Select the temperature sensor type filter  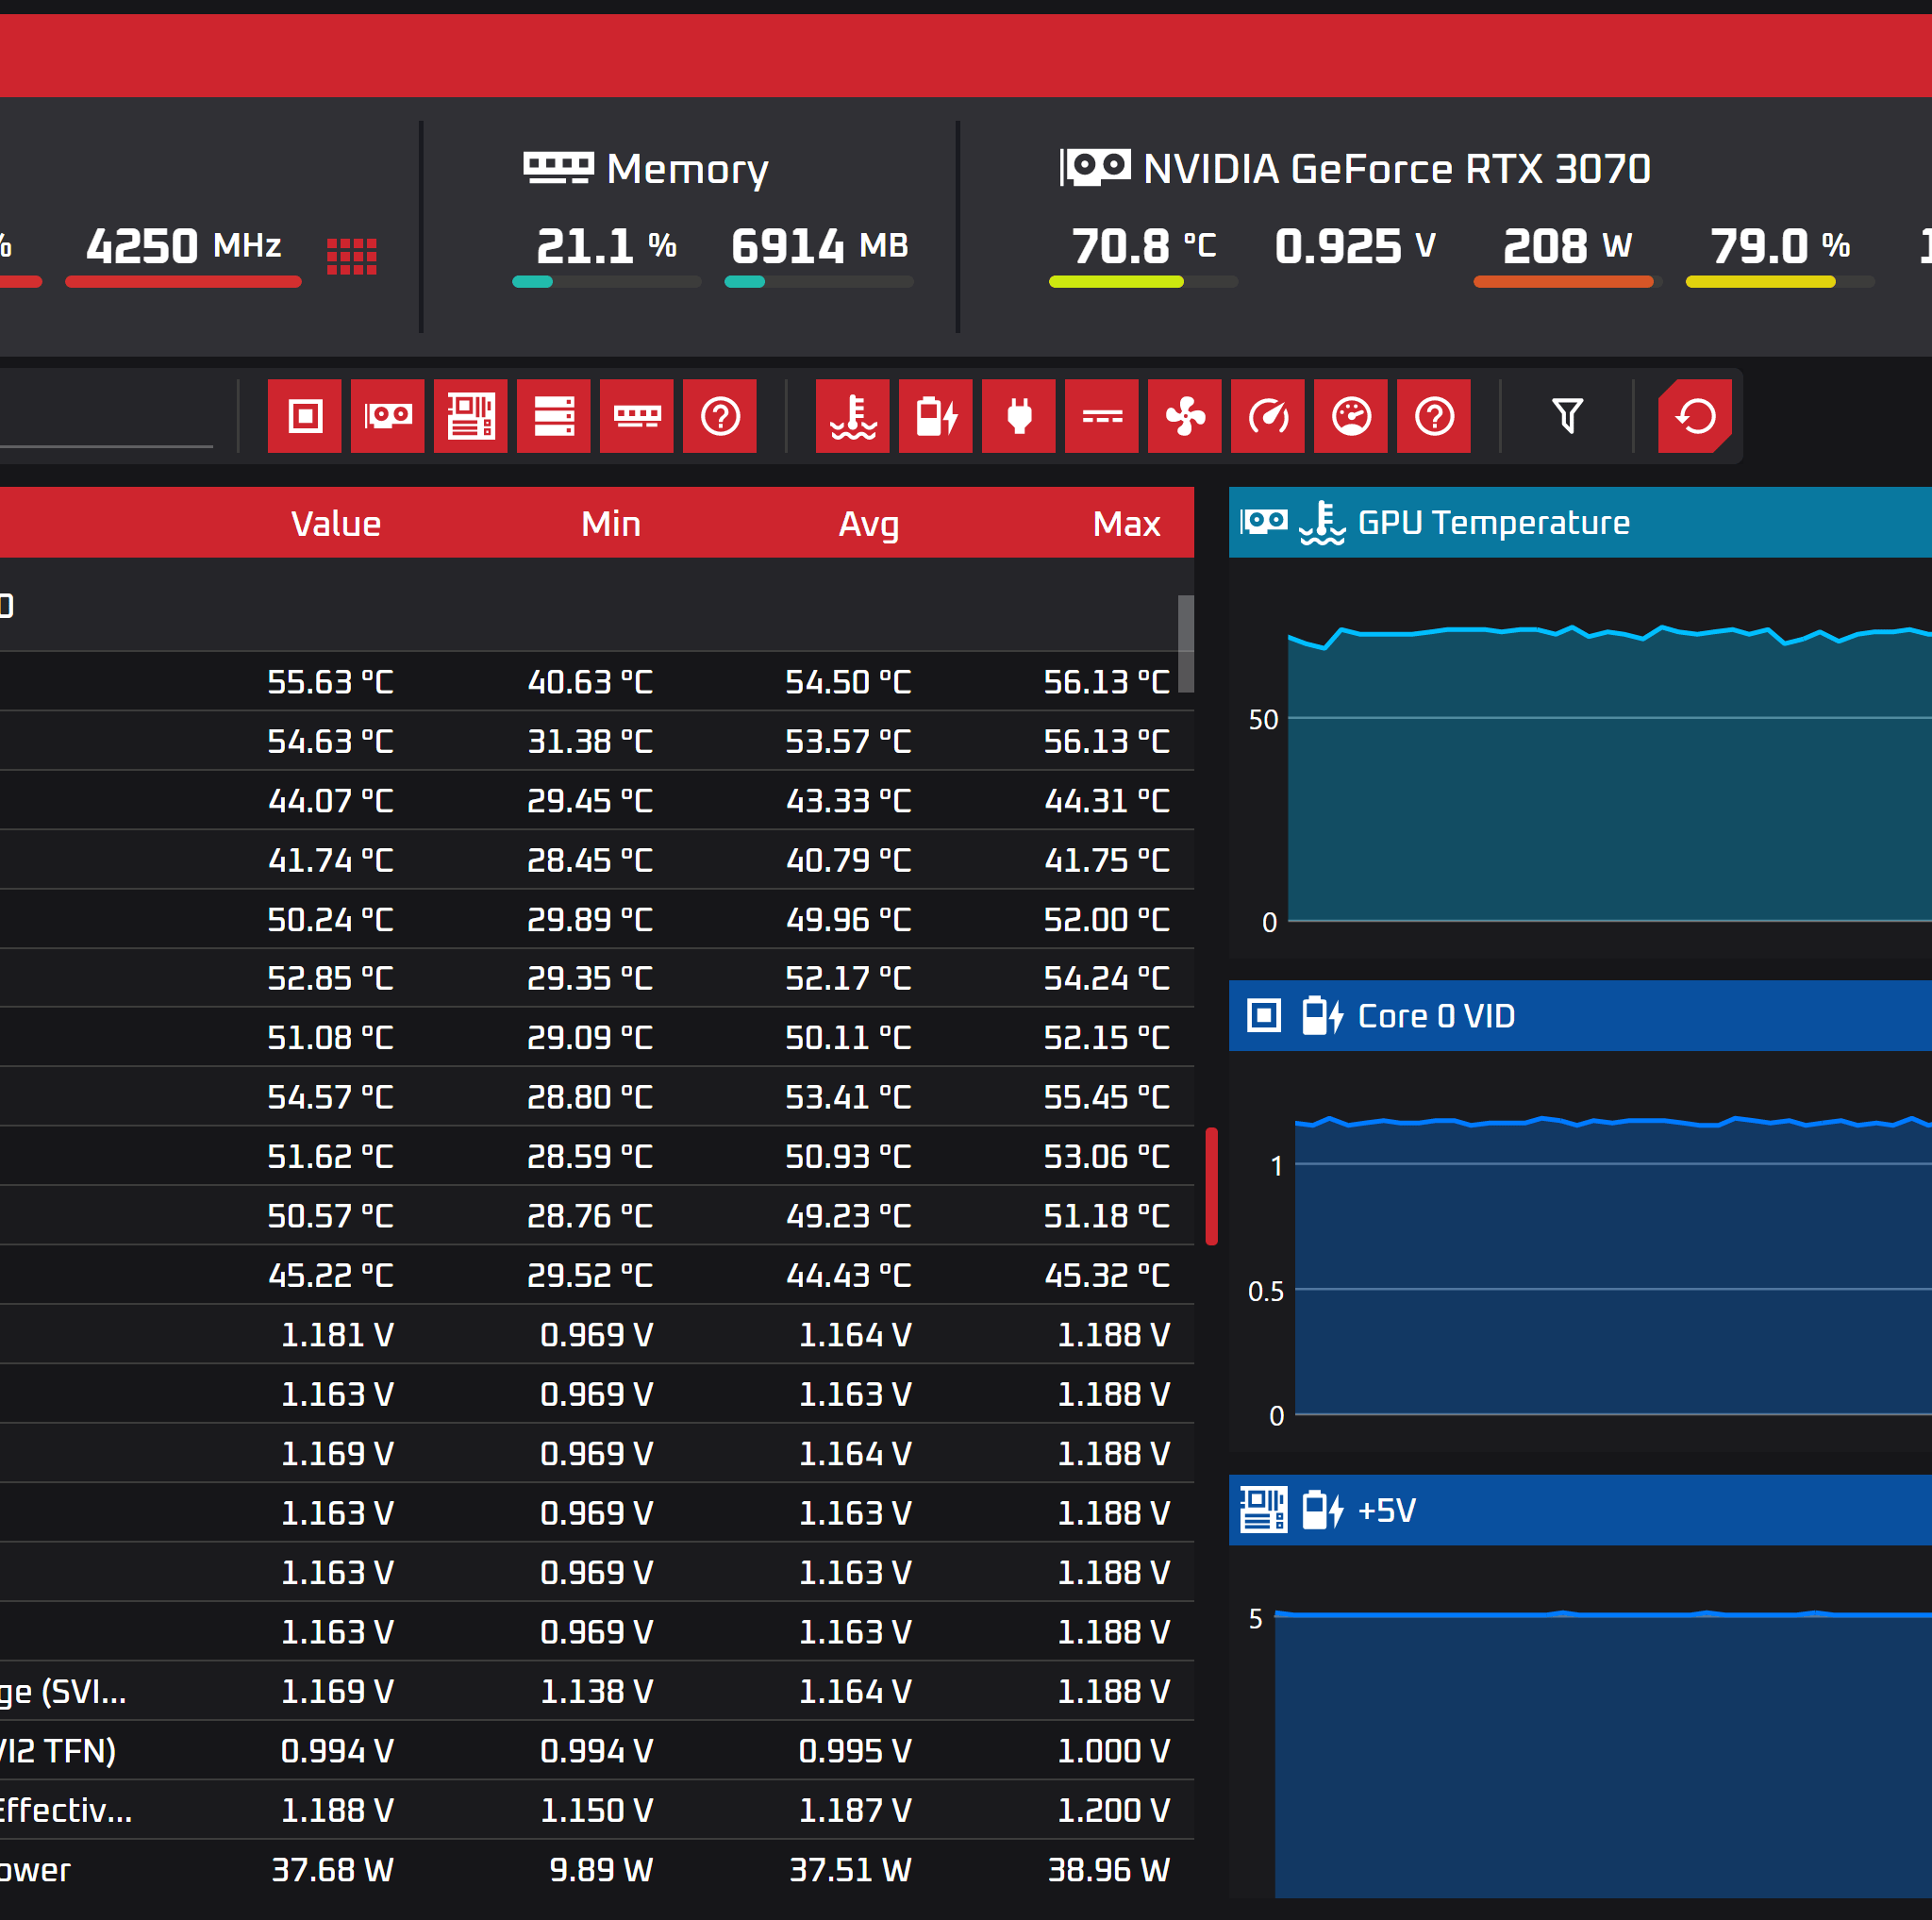853,416
